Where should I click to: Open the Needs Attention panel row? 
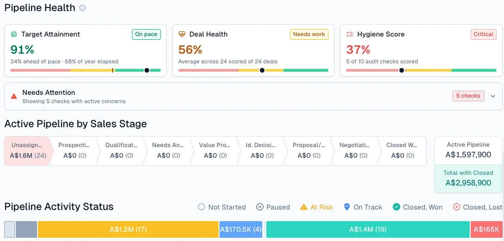253,96
